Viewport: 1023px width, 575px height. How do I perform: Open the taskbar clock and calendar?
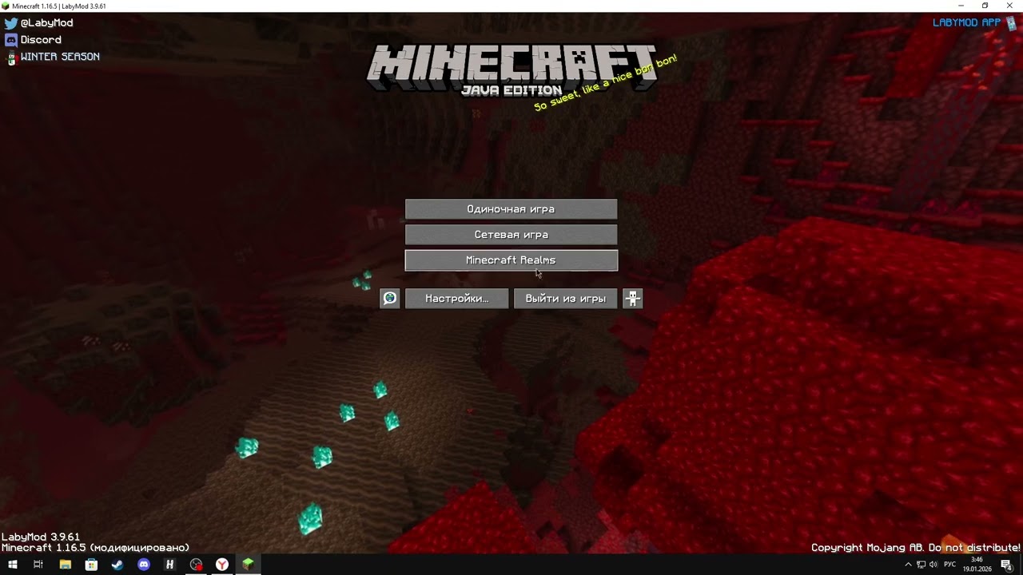click(976, 565)
